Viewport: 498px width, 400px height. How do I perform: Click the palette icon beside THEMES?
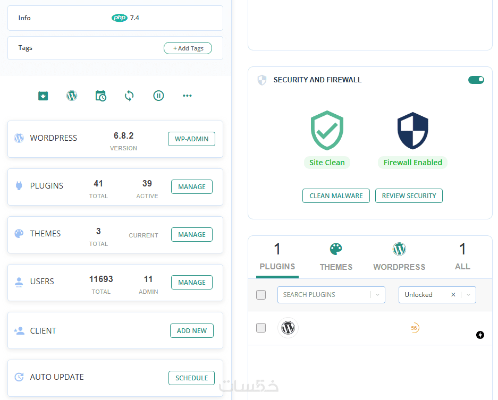19,234
